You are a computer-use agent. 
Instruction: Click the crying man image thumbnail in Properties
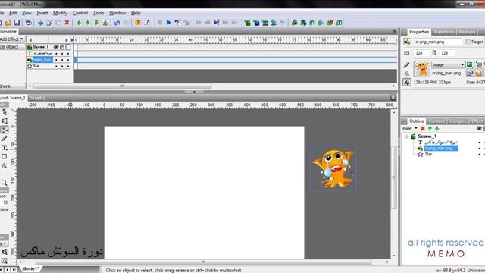(x=421, y=69)
